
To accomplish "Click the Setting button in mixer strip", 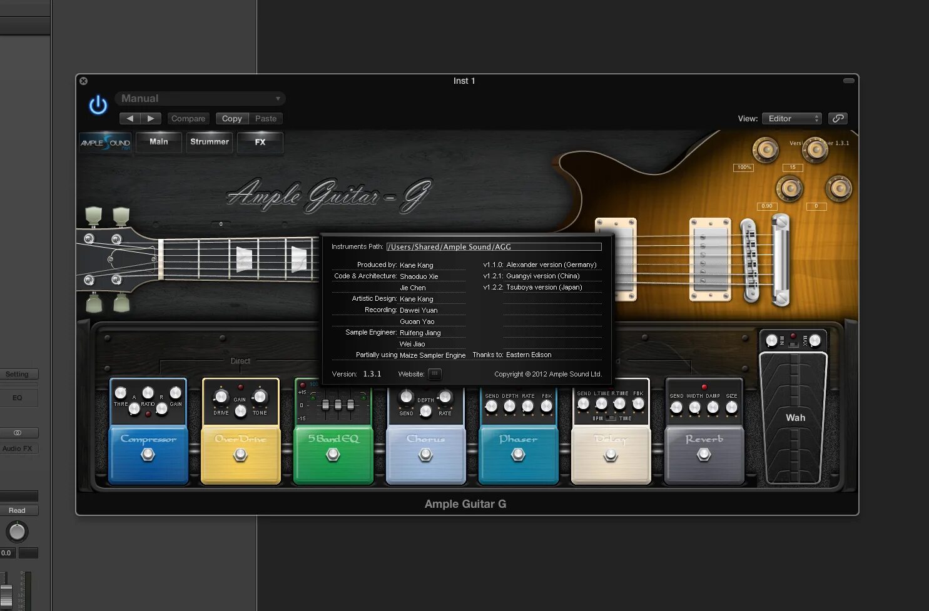I will 17,374.
